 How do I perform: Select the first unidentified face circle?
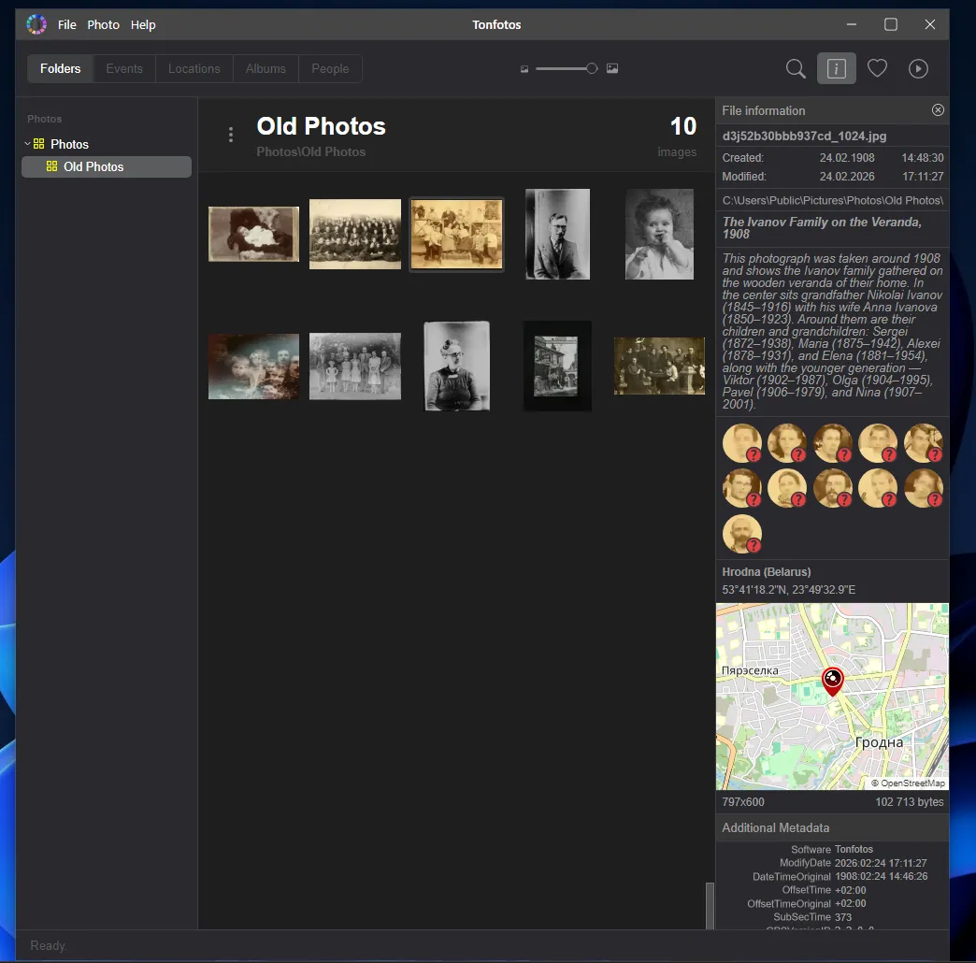click(x=742, y=443)
